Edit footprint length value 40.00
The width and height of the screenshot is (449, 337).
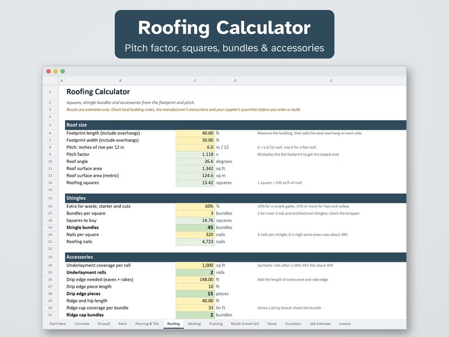click(195, 133)
